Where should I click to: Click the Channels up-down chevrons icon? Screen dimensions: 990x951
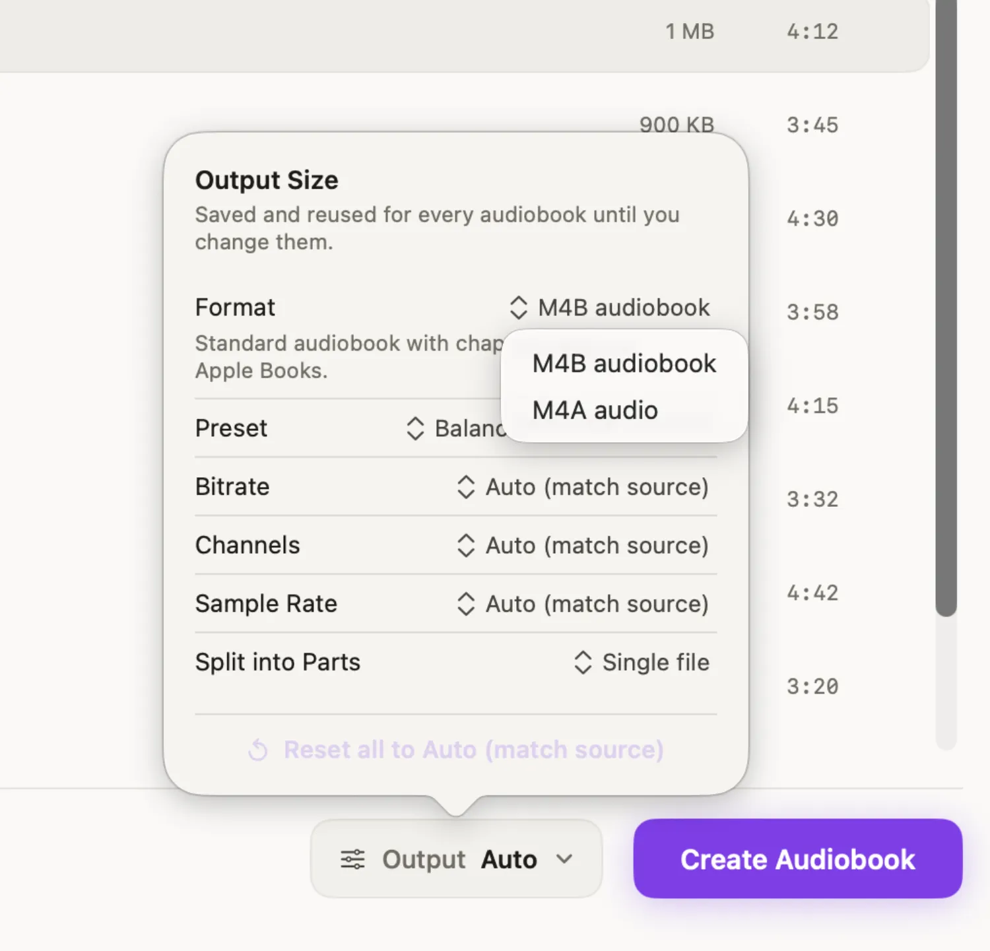[x=466, y=546]
